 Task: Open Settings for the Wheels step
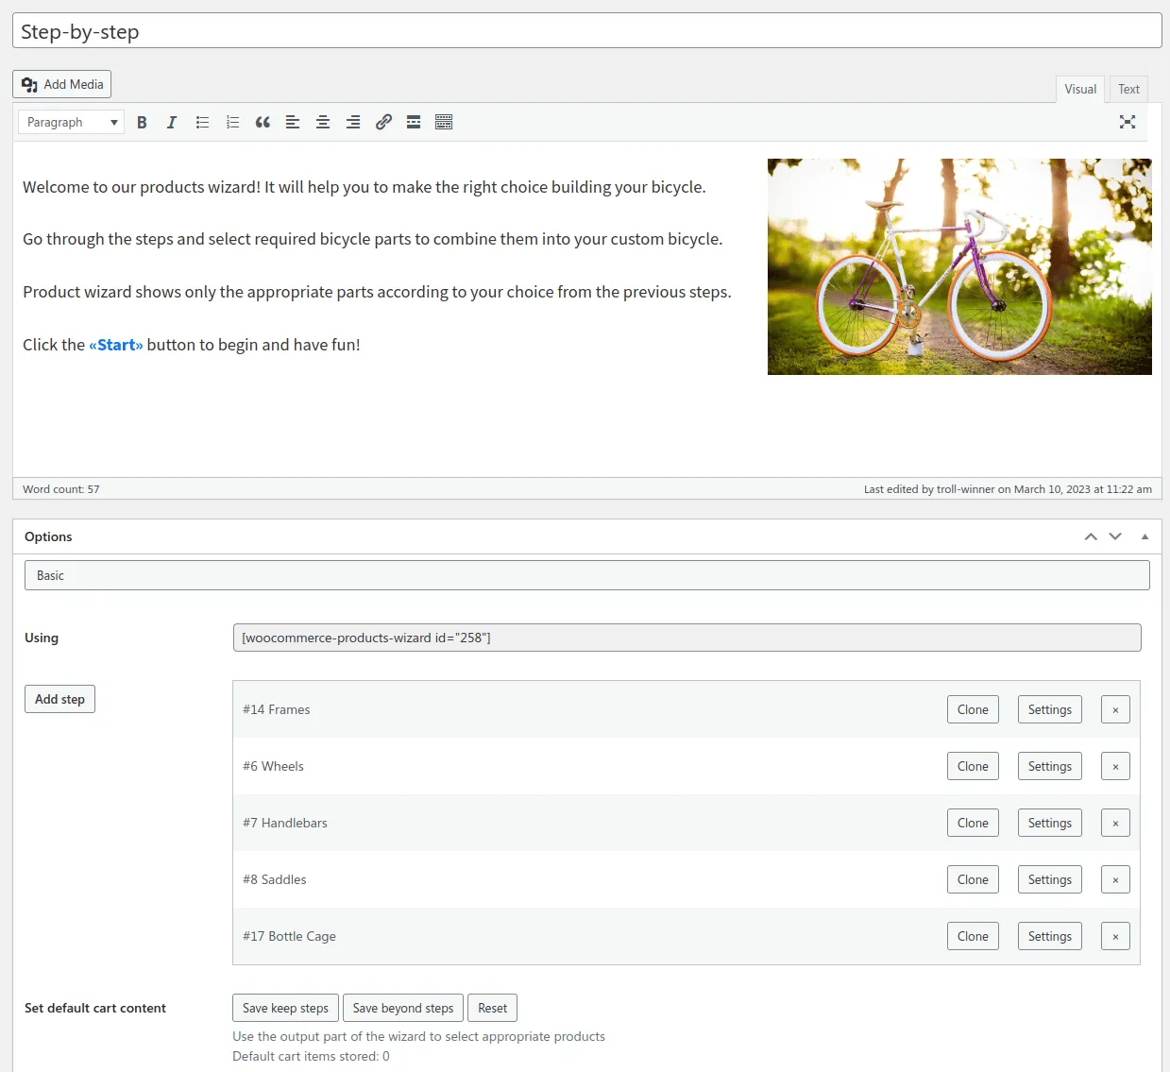click(1049, 766)
